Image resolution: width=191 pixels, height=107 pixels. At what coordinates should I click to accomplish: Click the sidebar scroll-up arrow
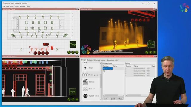click(x=101, y=63)
